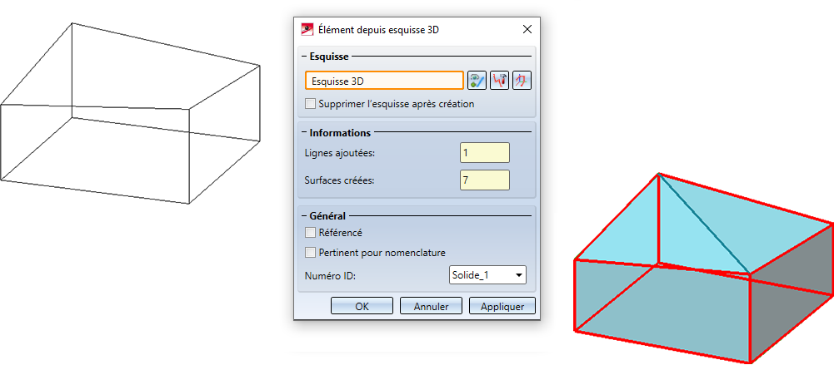Click the 'Surfaces créées:' label
Image resolution: width=834 pixels, height=365 pixels.
pos(340,180)
